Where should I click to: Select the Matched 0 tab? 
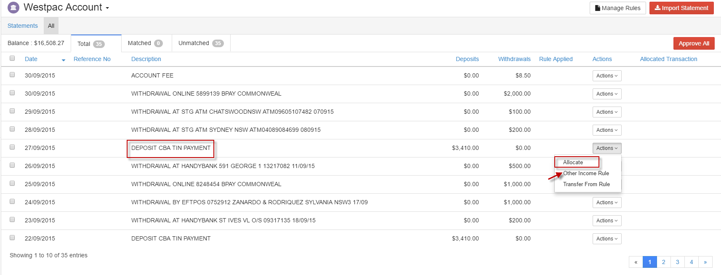(147, 43)
